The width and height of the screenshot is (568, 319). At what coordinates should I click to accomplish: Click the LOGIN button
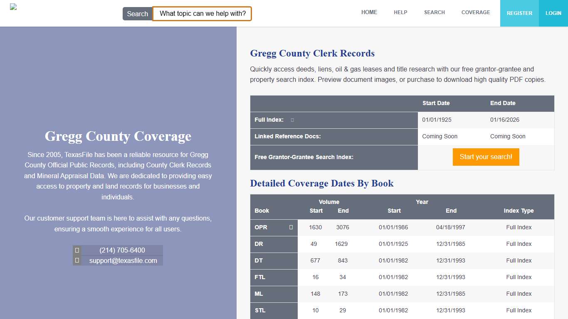(553, 13)
